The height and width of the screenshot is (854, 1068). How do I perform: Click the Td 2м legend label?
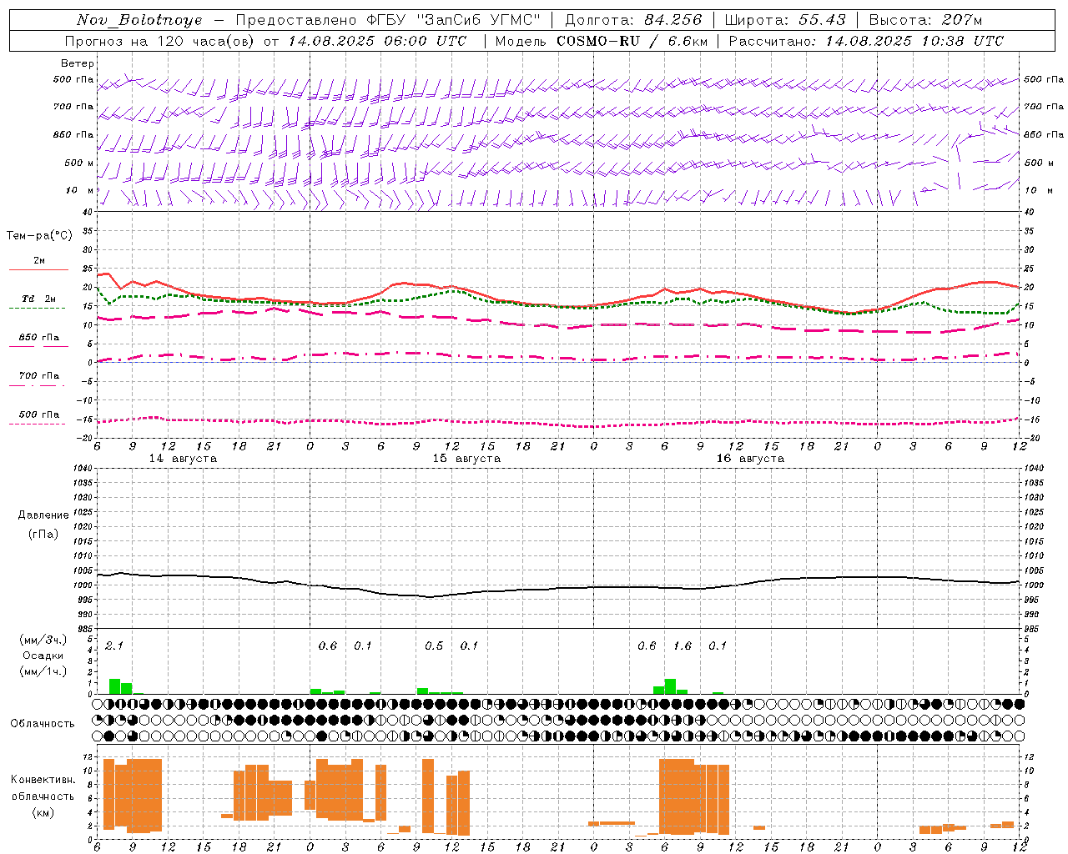(38, 299)
